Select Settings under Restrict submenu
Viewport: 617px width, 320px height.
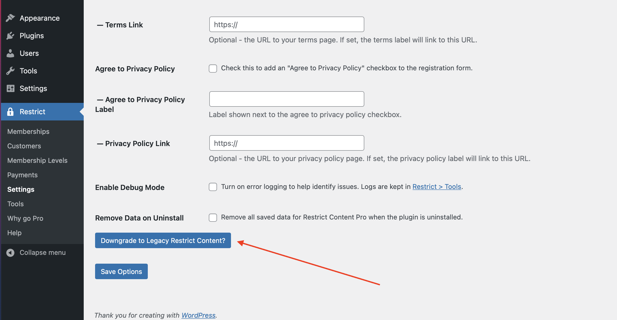pyautogui.click(x=21, y=189)
